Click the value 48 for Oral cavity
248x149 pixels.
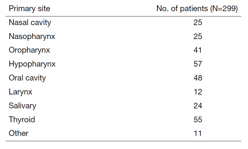pyautogui.click(x=197, y=78)
